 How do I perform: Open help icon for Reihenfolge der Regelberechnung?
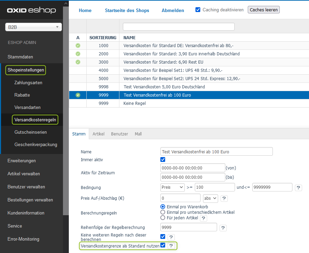[x=223, y=228]
